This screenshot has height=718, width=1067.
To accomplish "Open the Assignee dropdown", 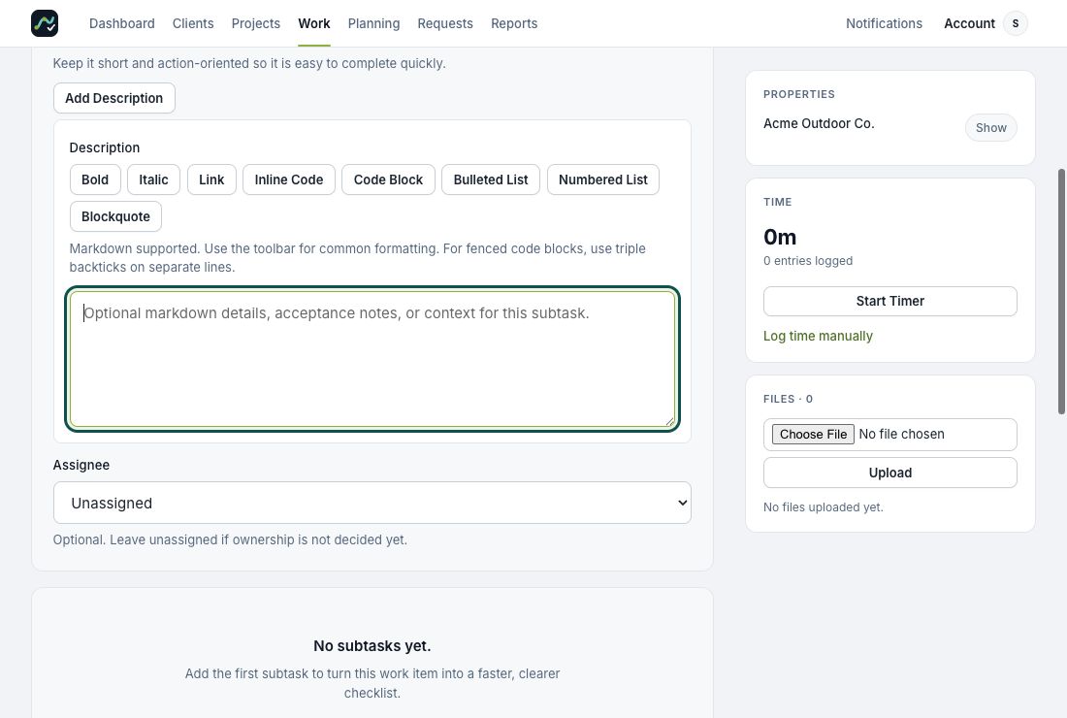I will [372, 503].
